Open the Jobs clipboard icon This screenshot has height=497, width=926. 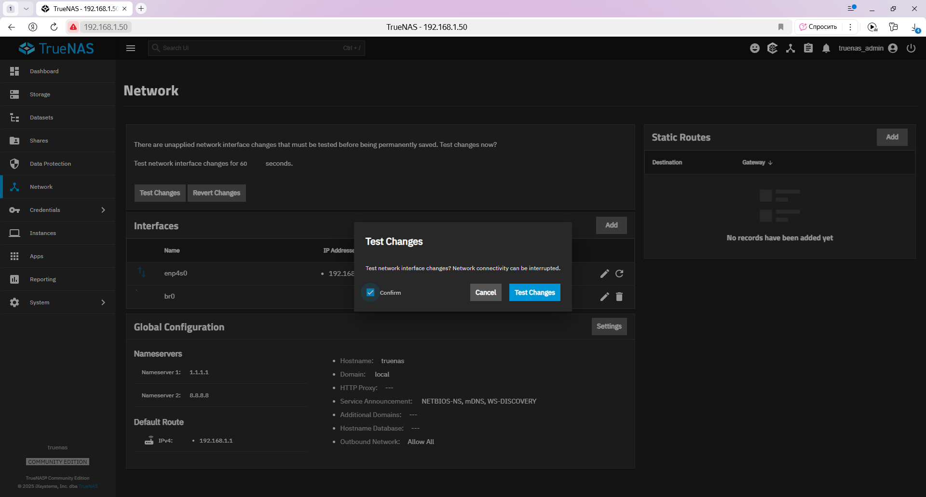pos(808,48)
